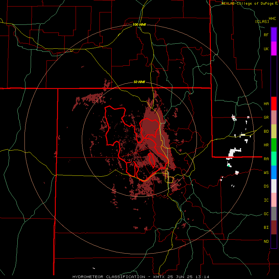Click the DS legend label
The image size is (279, 279).
pos(266,186)
